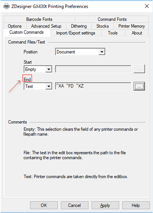The width and height of the screenshot is (153, 213).
Task: Expand the Position dropdown showing Document
Action: [x=80, y=52]
